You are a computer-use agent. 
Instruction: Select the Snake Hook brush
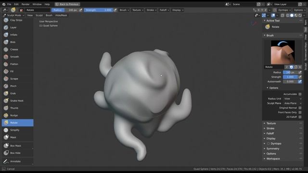[17, 100]
